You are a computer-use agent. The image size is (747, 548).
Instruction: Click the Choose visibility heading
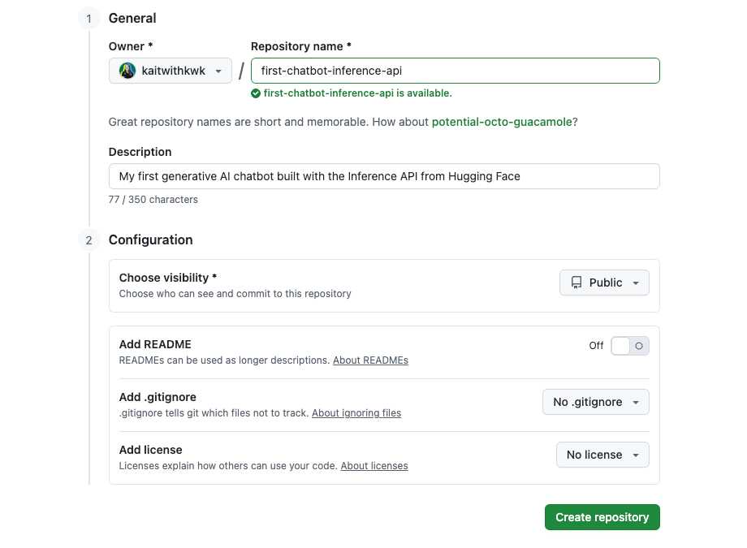pyautogui.click(x=167, y=278)
